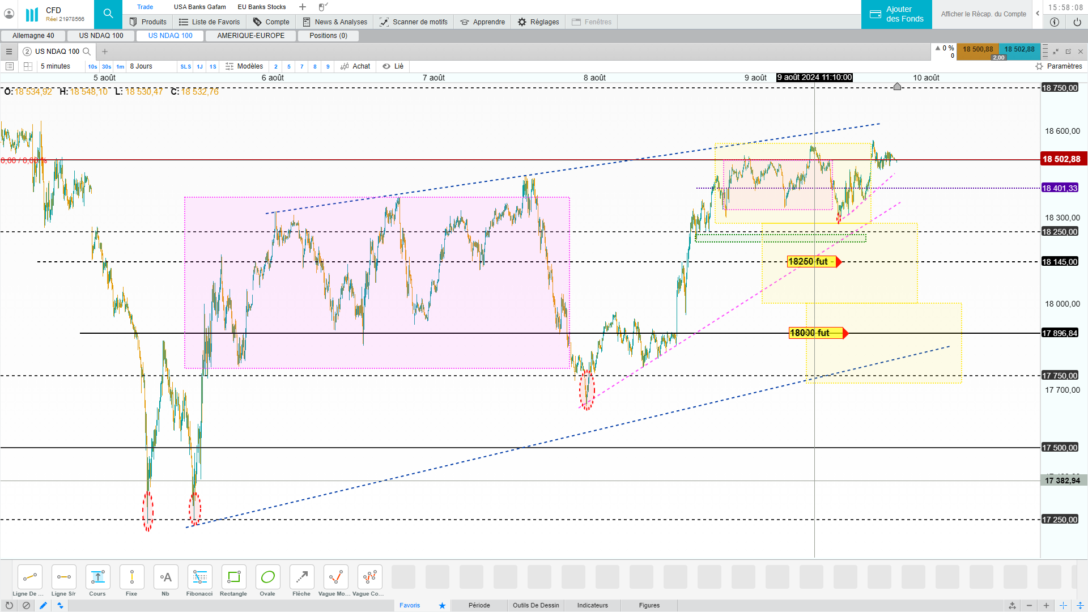The width and height of the screenshot is (1088, 612).
Task: Toggle the chart grid layout icon
Action: coord(28,66)
